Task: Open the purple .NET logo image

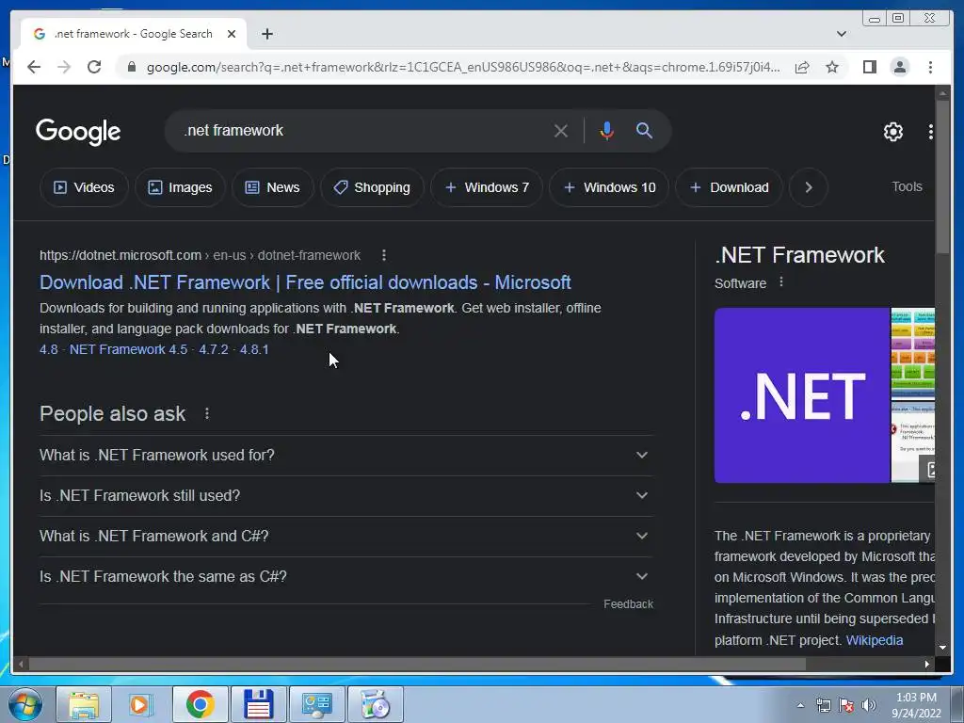Action: 802,395
